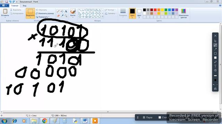Click the Save icon in quick access toolbar
This screenshot has height=124, width=222.
7,2
